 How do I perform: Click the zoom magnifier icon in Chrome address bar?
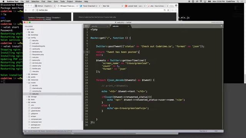tap(165, 10)
